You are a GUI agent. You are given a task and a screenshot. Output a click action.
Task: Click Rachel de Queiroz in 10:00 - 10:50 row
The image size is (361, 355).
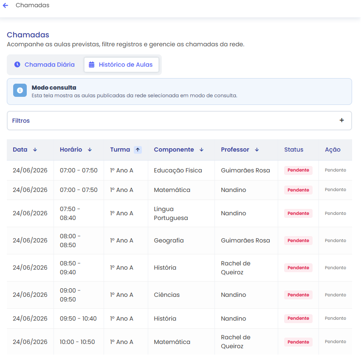coord(236,342)
